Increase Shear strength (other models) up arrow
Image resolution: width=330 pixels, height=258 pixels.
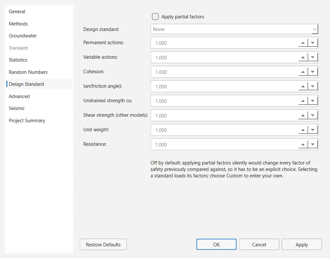point(303,115)
